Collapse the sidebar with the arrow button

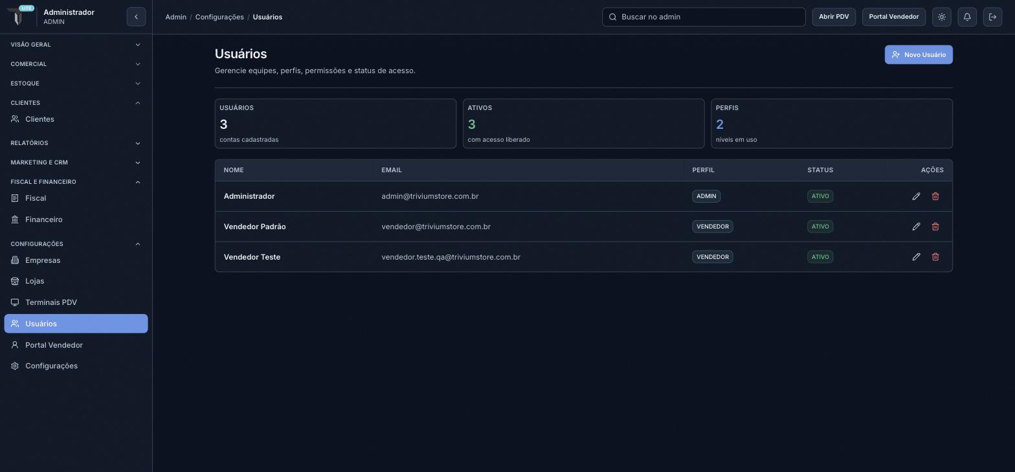click(136, 17)
